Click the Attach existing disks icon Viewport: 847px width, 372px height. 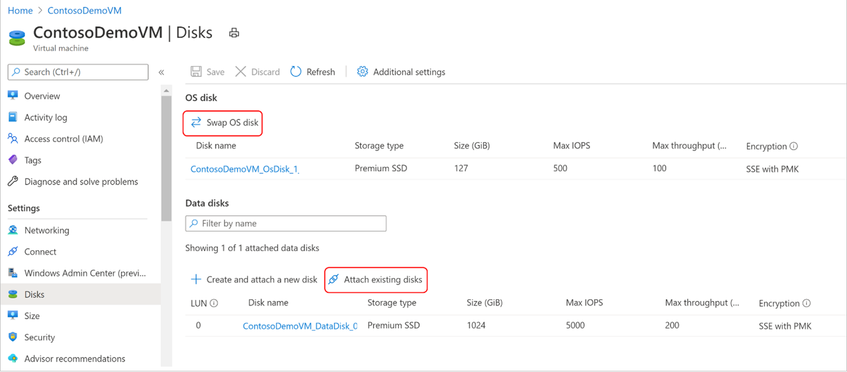coord(334,279)
